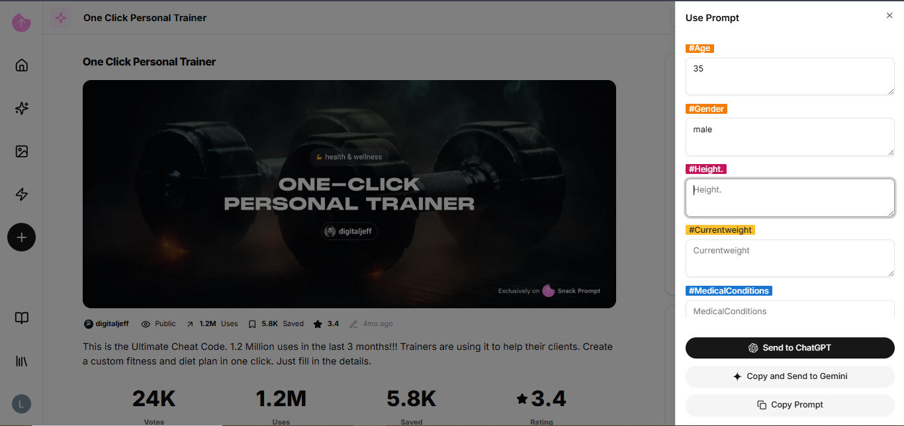Open the book icon in sidebar
This screenshot has width=904, height=426.
22,318
